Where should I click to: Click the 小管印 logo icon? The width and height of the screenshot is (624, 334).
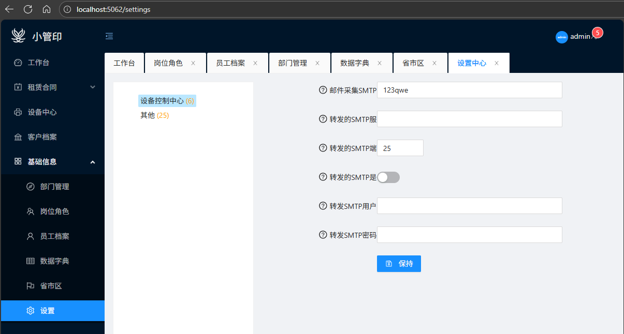tap(19, 36)
